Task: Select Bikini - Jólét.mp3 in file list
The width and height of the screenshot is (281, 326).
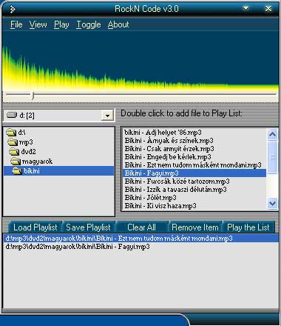Action: 151,198
